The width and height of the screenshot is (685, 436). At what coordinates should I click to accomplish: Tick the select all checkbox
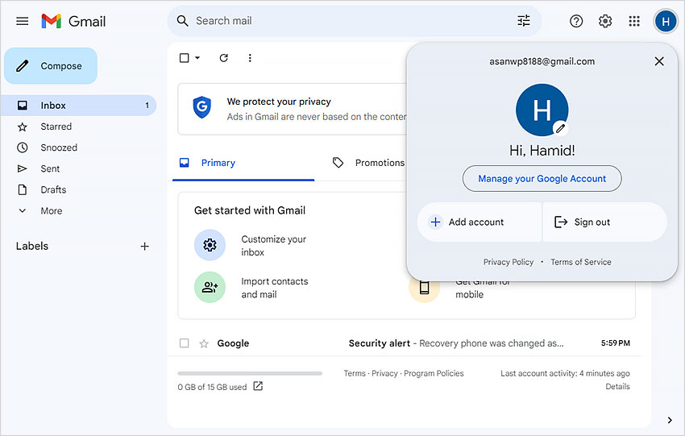(185, 58)
